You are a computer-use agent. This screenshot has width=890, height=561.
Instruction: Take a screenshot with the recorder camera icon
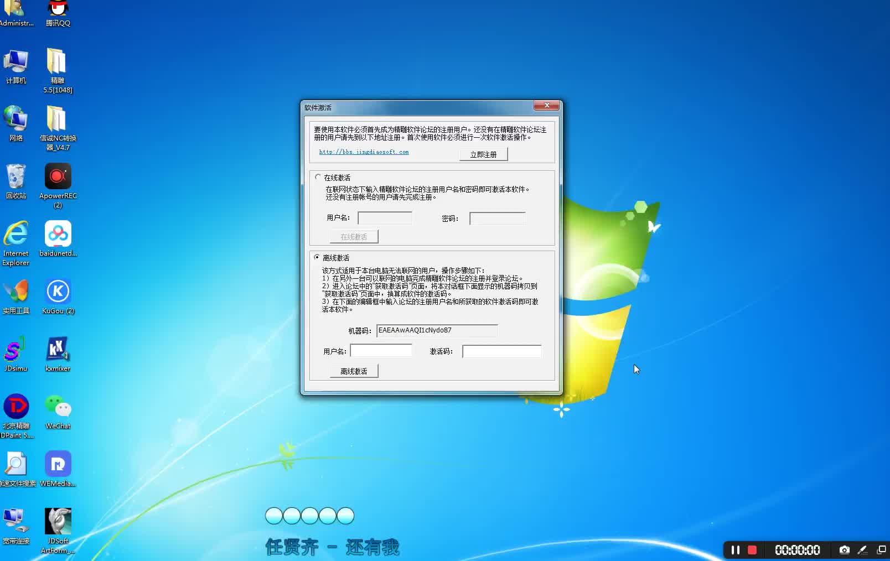844,550
